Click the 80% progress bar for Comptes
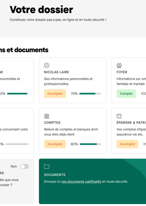 (x=90, y=144)
